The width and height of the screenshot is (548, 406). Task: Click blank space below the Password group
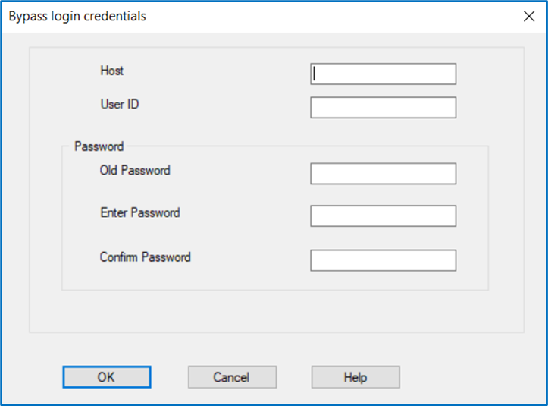pos(273,311)
